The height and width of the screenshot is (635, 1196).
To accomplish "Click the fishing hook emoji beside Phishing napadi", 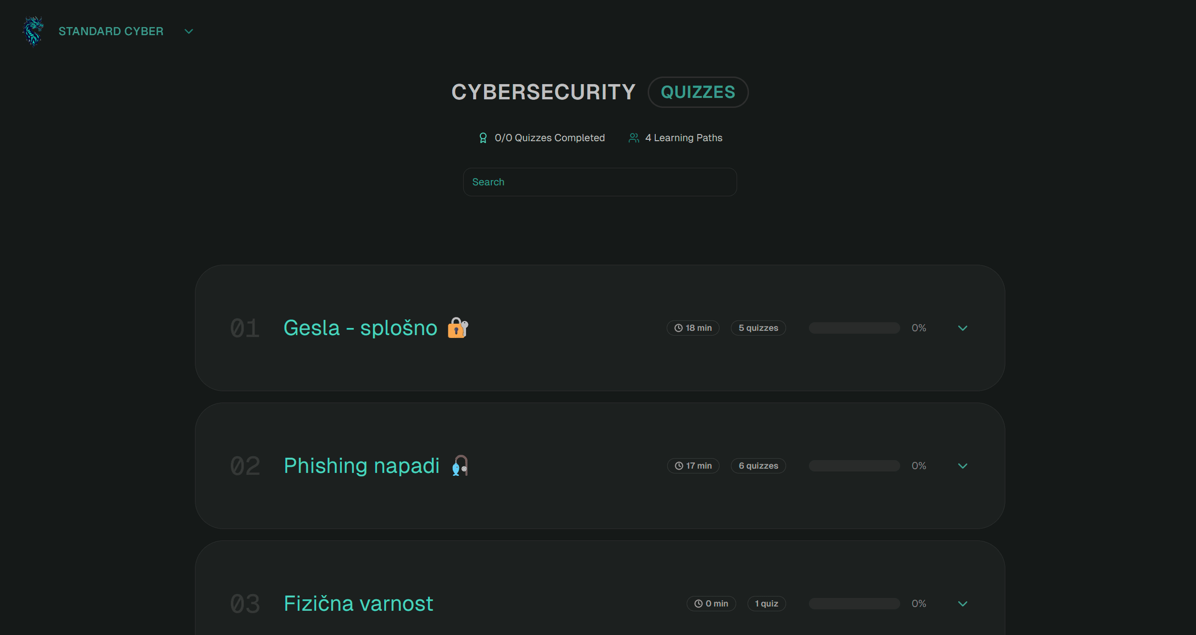I will point(460,465).
